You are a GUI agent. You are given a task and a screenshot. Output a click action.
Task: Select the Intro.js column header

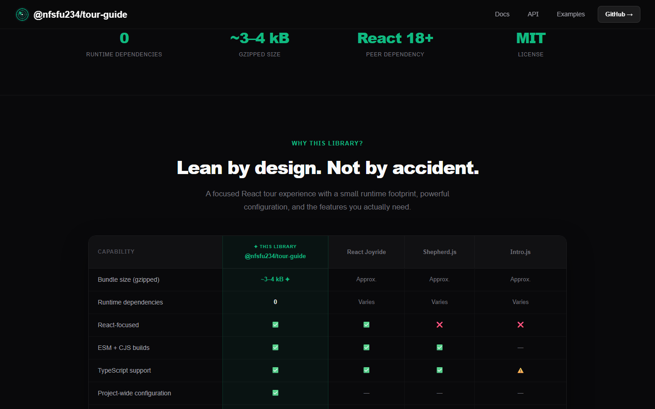(x=520, y=252)
